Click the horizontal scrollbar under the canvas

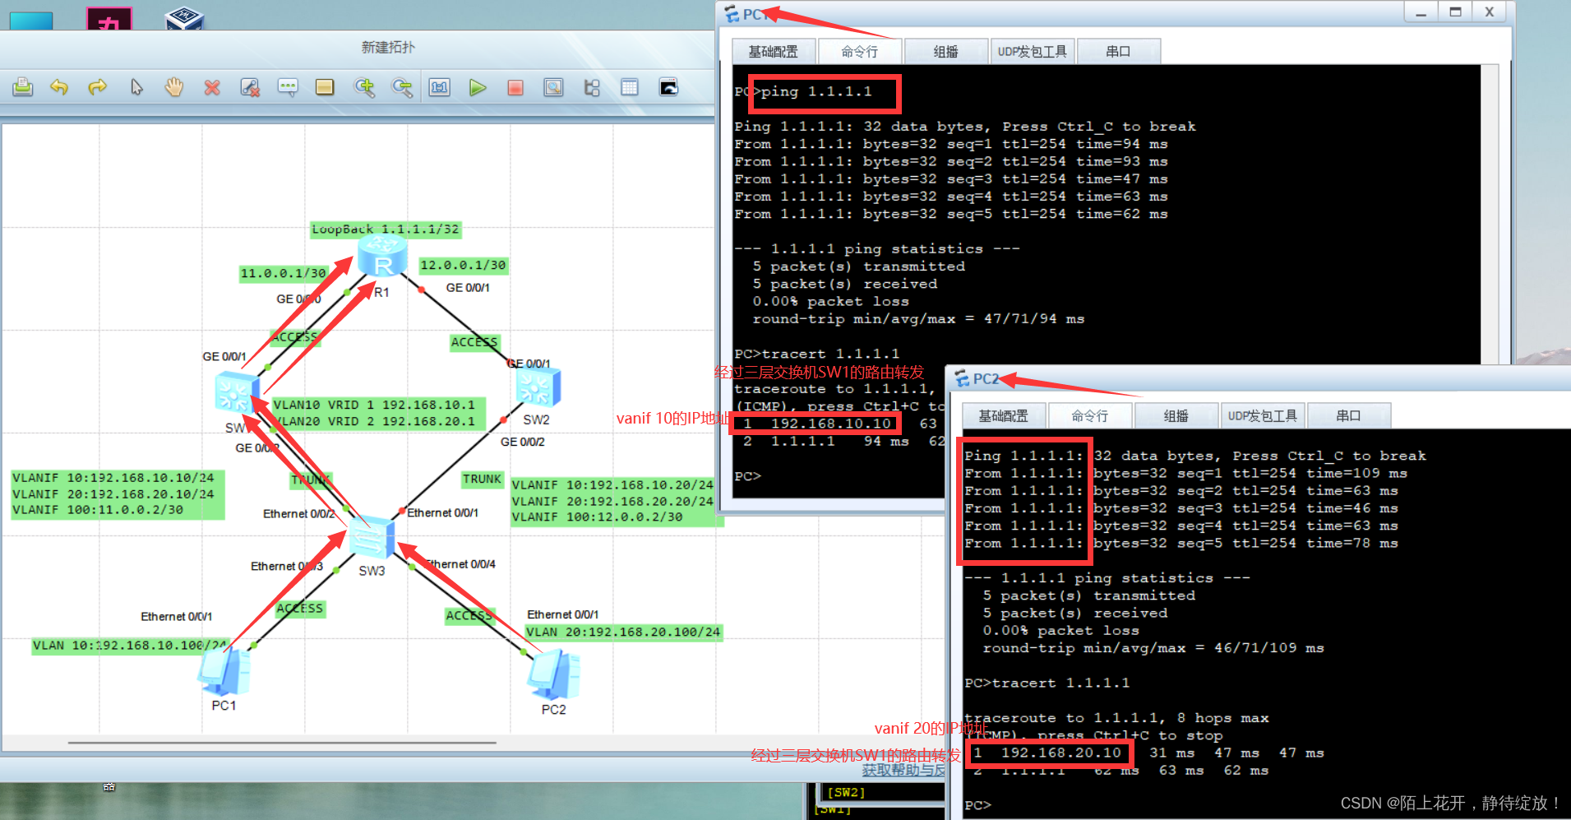282,743
